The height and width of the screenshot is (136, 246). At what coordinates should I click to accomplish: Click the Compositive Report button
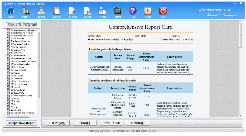(22, 123)
